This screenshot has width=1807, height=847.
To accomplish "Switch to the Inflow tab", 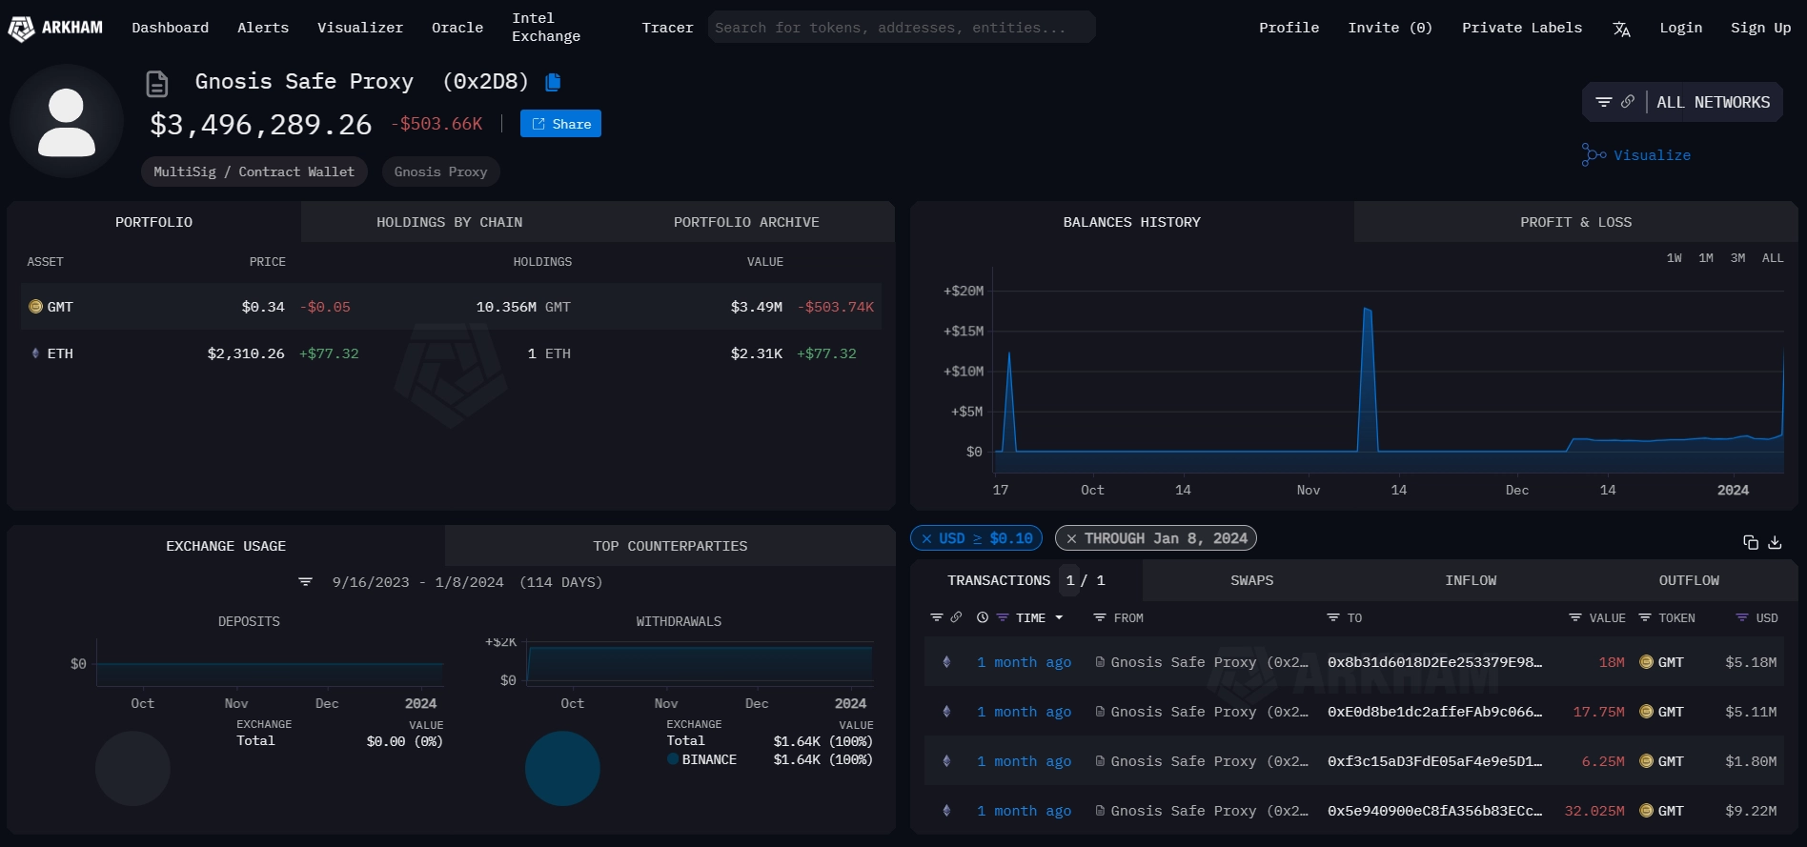I will 1471,580.
